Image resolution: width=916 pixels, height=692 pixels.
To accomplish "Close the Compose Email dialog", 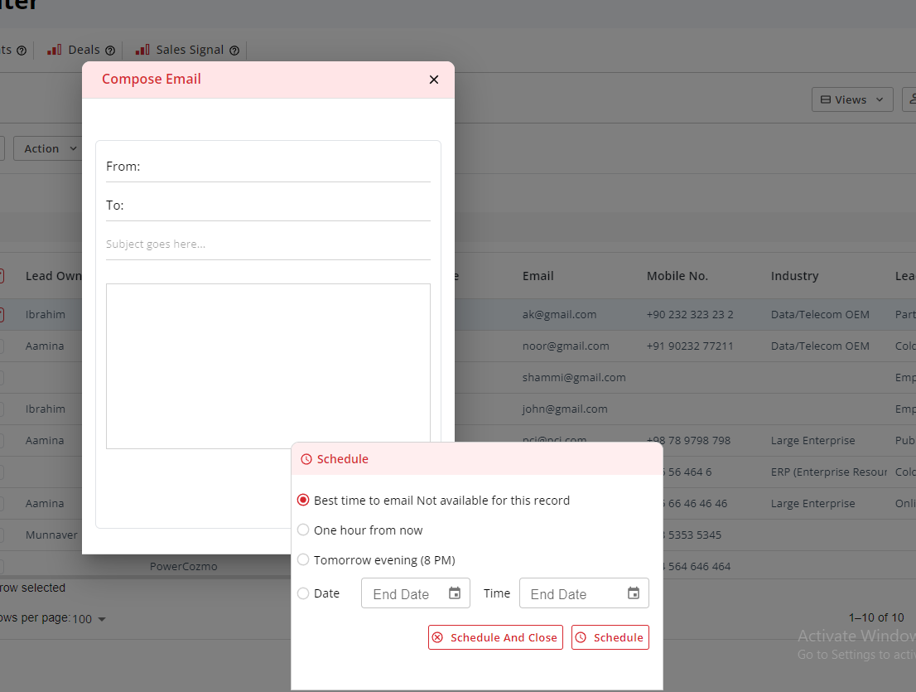I will tap(434, 80).
